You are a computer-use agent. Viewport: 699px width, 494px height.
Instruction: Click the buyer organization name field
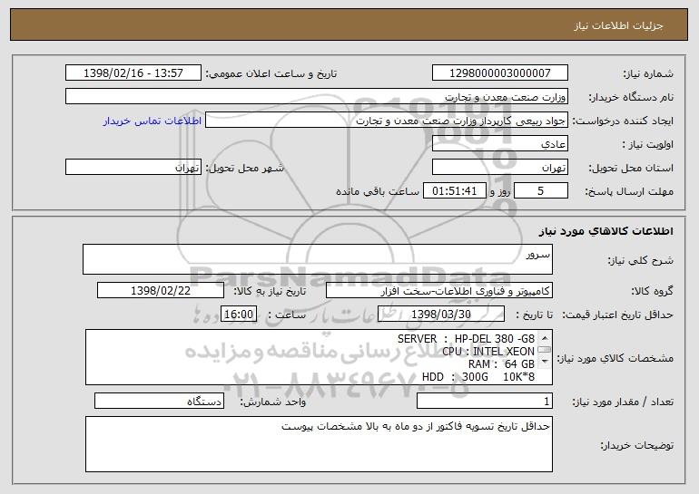point(317,96)
